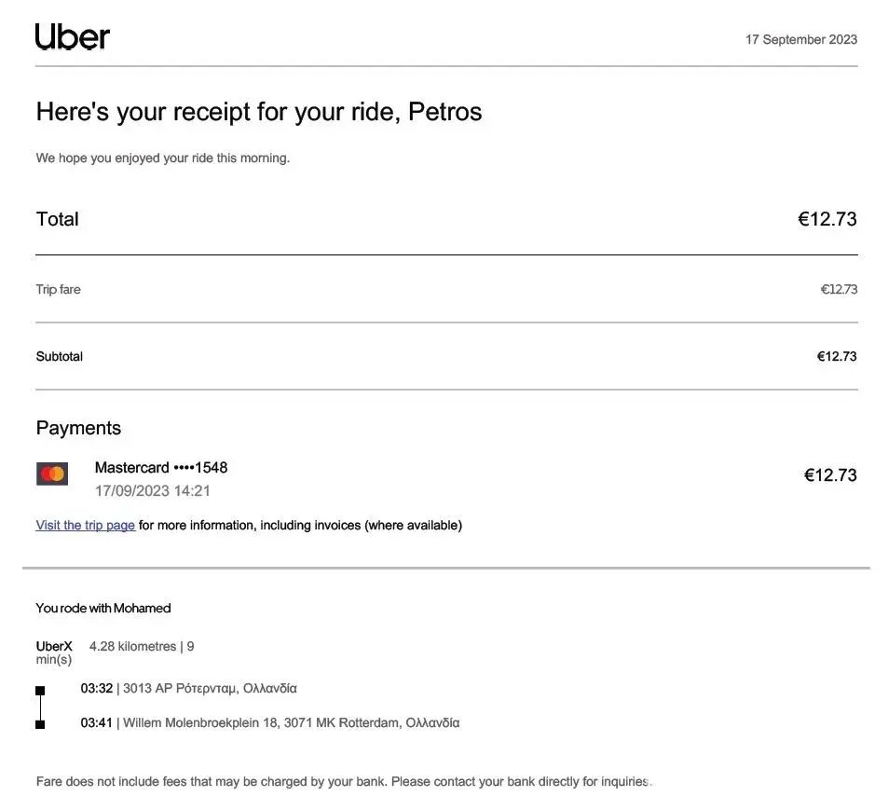This screenshot has height=810, width=888.
Task: Click the drop-off point square marker
Action: pyautogui.click(x=40, y=724)
